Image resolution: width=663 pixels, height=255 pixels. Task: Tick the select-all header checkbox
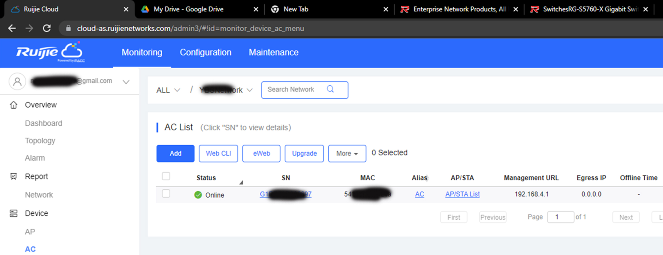[x=166, y=176]
